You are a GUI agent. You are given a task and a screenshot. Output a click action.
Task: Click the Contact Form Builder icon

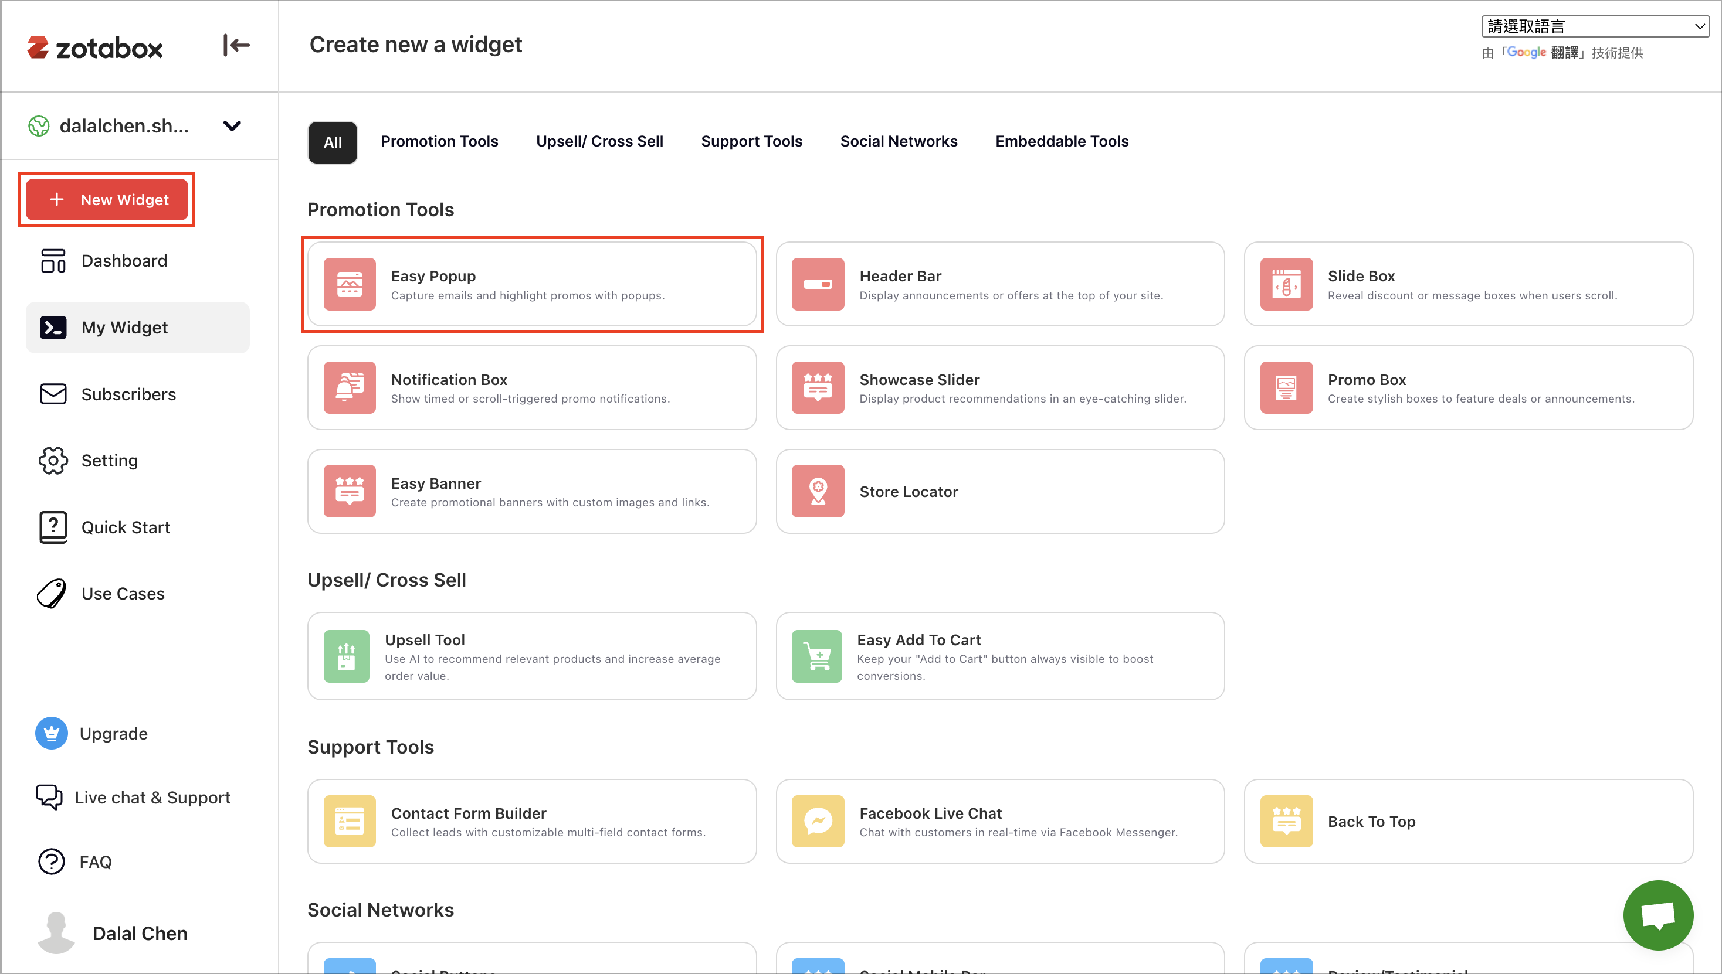tap(350, 822)
